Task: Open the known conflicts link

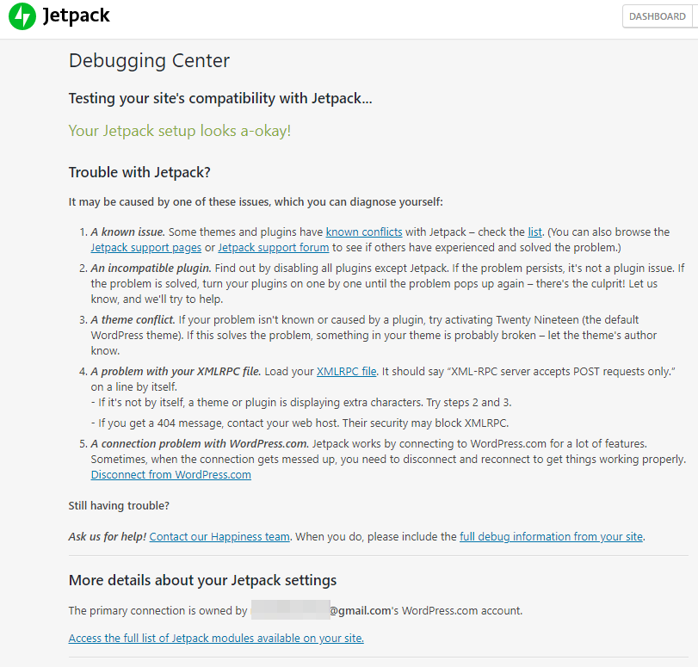Action: (x=364, y=232)
